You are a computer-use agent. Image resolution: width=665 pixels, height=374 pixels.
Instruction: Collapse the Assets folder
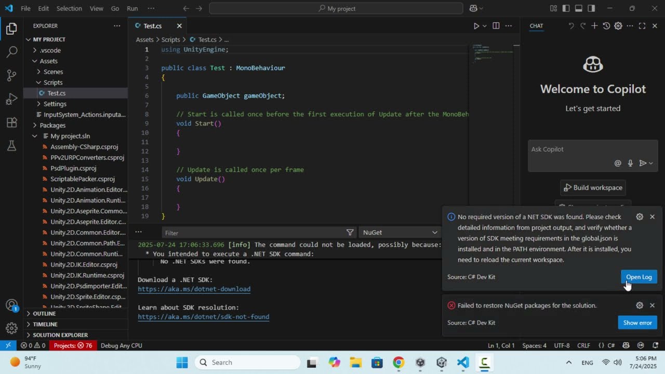35,61
